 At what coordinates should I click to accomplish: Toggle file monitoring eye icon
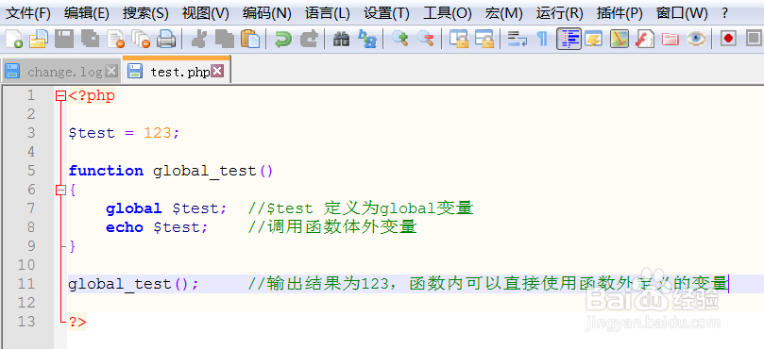pos(696,39)
